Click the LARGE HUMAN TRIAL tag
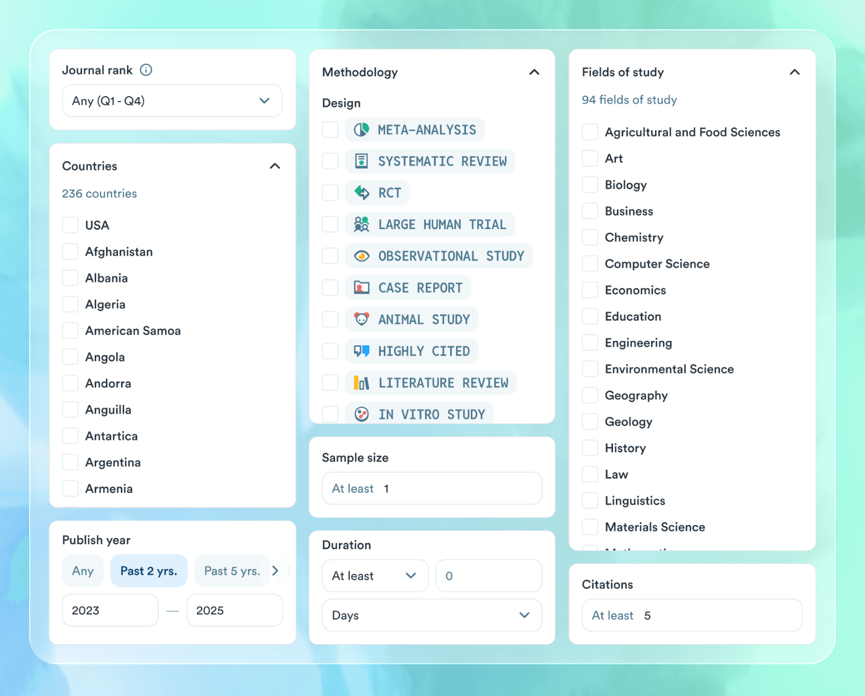The height and width of the screenshot is (696, 865). (x=430, y=224)
